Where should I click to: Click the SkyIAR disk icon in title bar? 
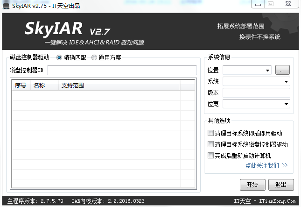(x=6, y=6)
